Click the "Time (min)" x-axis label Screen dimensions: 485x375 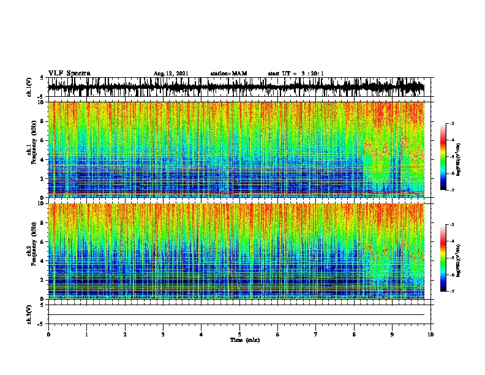point(245,340)
